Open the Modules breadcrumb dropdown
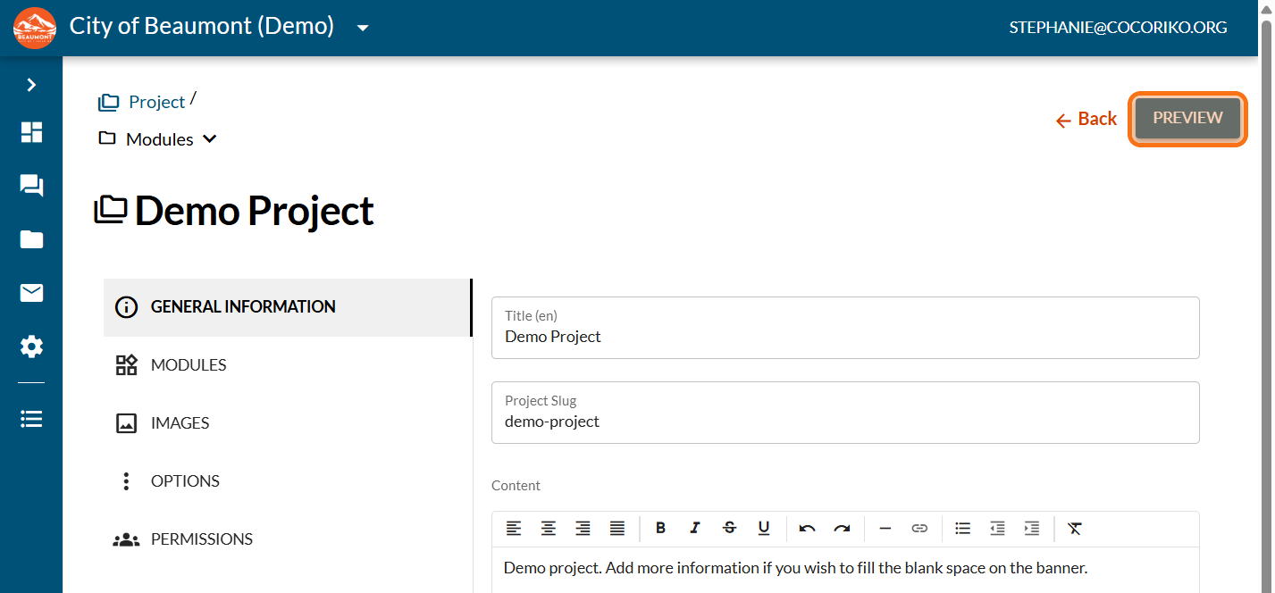This screenshot has width=1275, height=593. point(161,139)
